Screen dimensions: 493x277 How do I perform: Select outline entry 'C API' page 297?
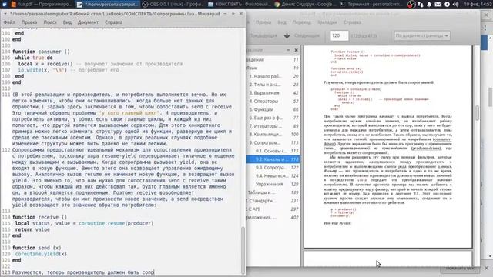coord(273,209)
